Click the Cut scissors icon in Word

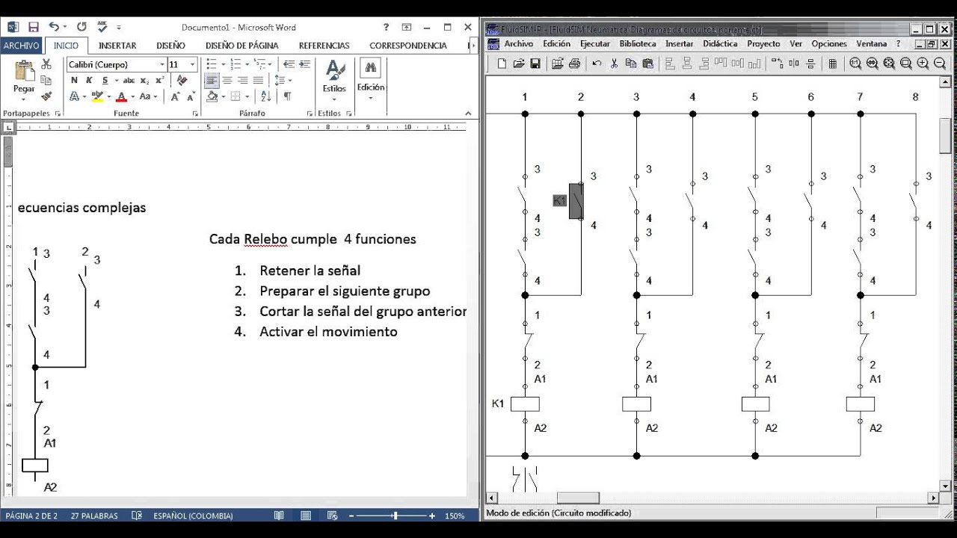click(46, 64)
